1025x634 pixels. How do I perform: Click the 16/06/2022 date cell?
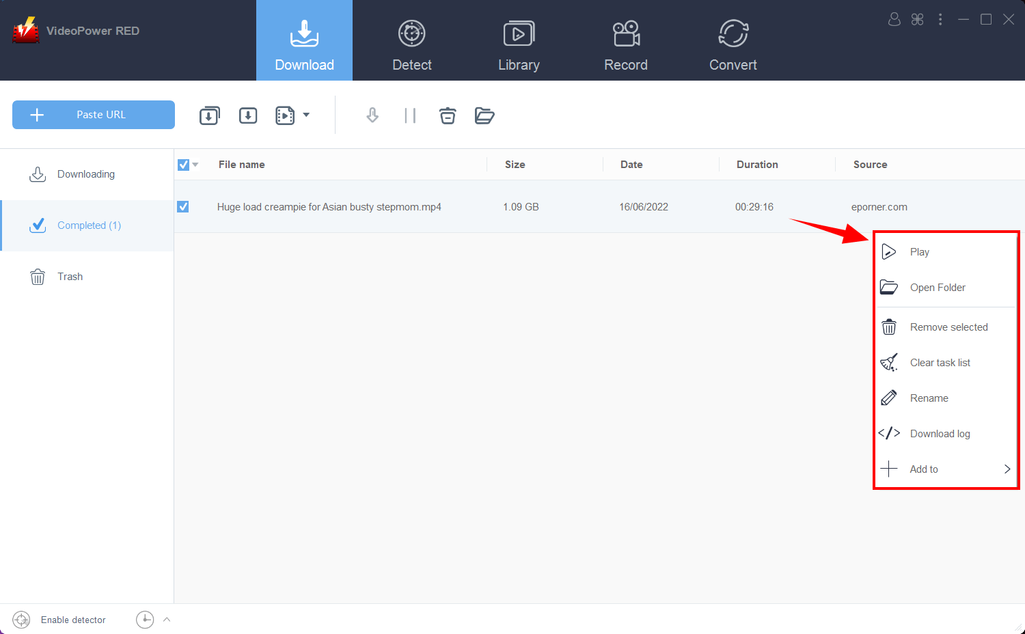click(644, 207)
